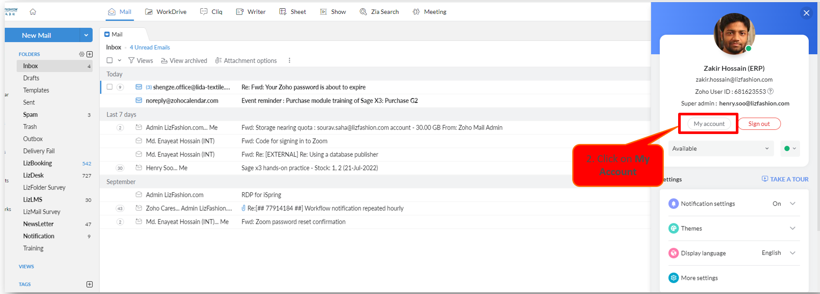Viewport: 820px width, 294px height.
Task: Add a new folder with plus icon
Action: (90, 54)
